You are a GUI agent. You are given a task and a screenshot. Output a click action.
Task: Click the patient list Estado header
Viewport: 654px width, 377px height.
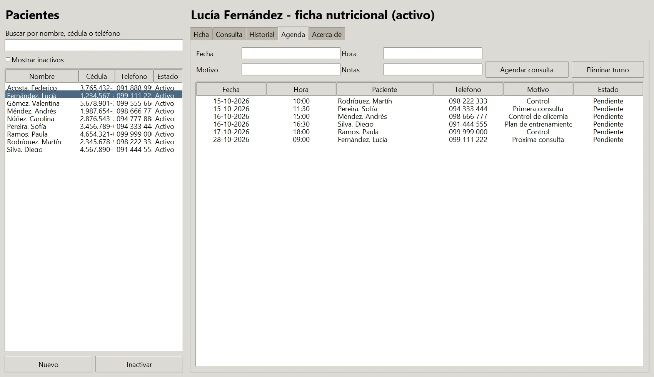[x=168, y=76]
